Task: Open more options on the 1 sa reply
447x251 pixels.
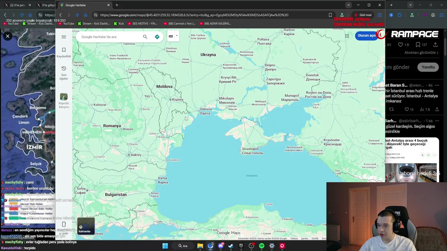Action: tap(437, 121)
